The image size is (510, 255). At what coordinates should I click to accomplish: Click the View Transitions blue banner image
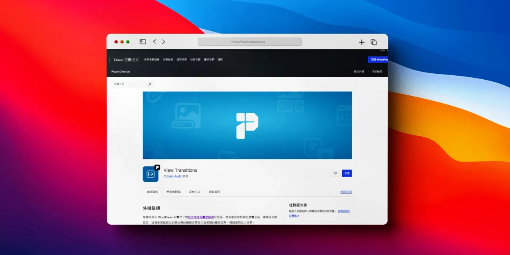click(247, 125)
